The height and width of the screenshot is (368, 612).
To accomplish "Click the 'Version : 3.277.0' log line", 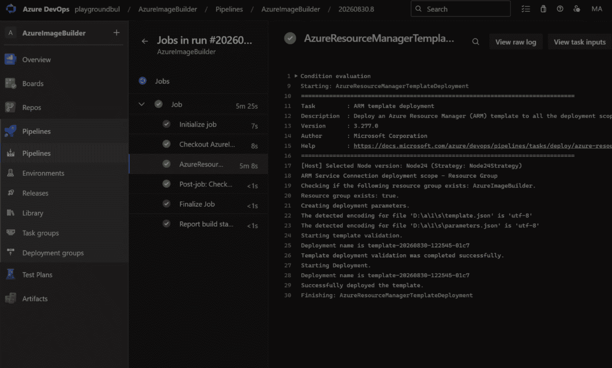I will 339,126.
